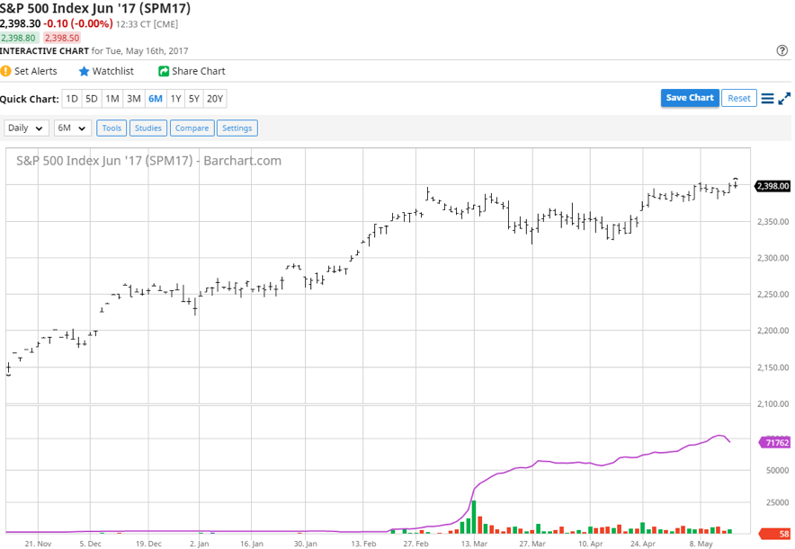Select the 5Y quick chart range

(x=194, y=99)
